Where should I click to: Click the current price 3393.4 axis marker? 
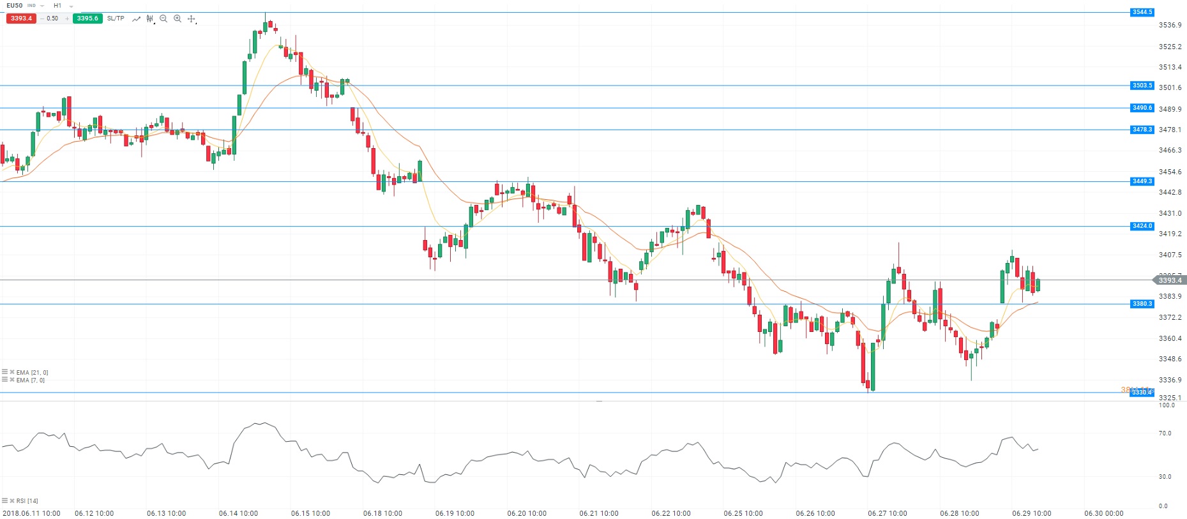click(x=1169, y=280)
